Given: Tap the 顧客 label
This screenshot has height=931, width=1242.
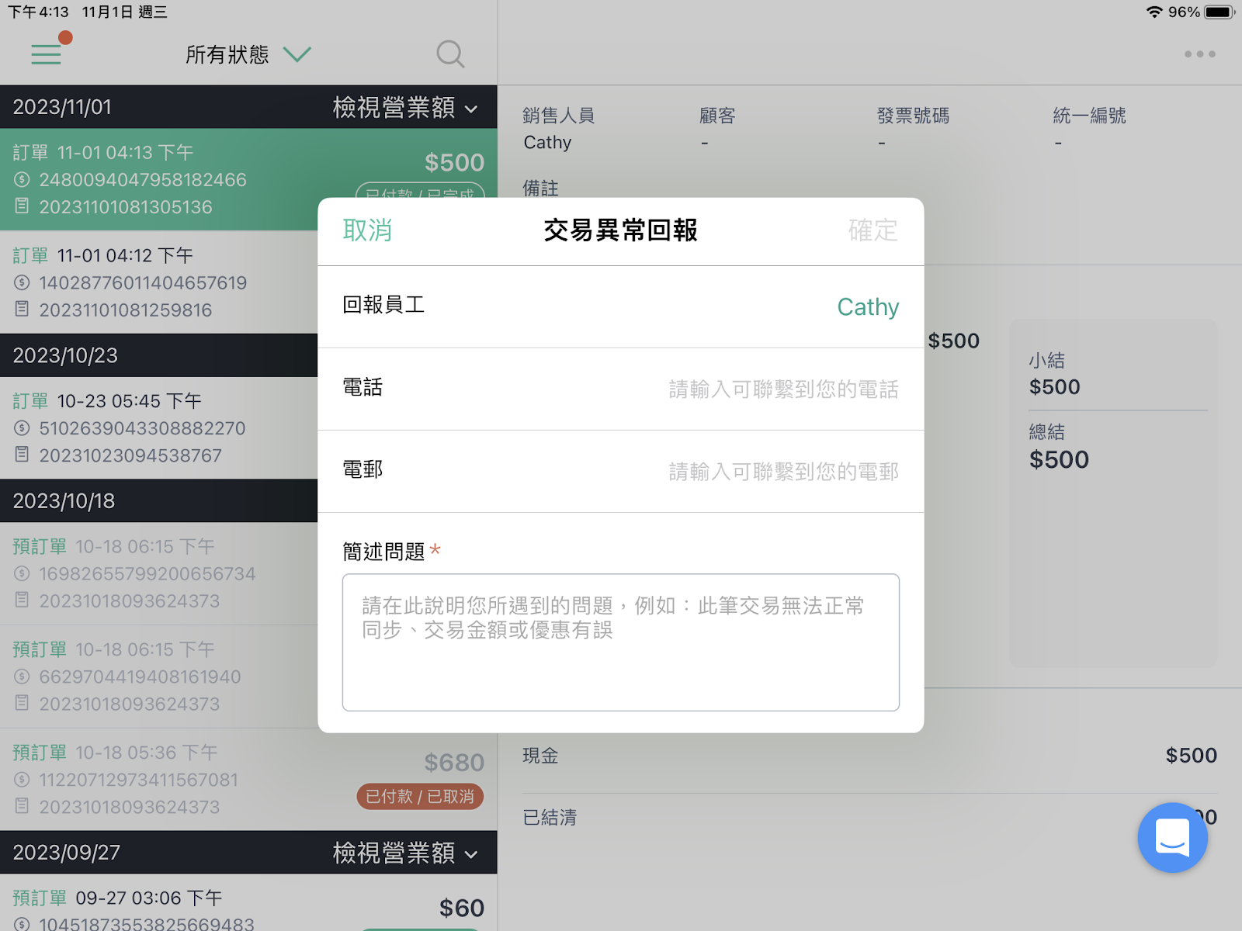Looking at the screenshot, I should point(717,116).
